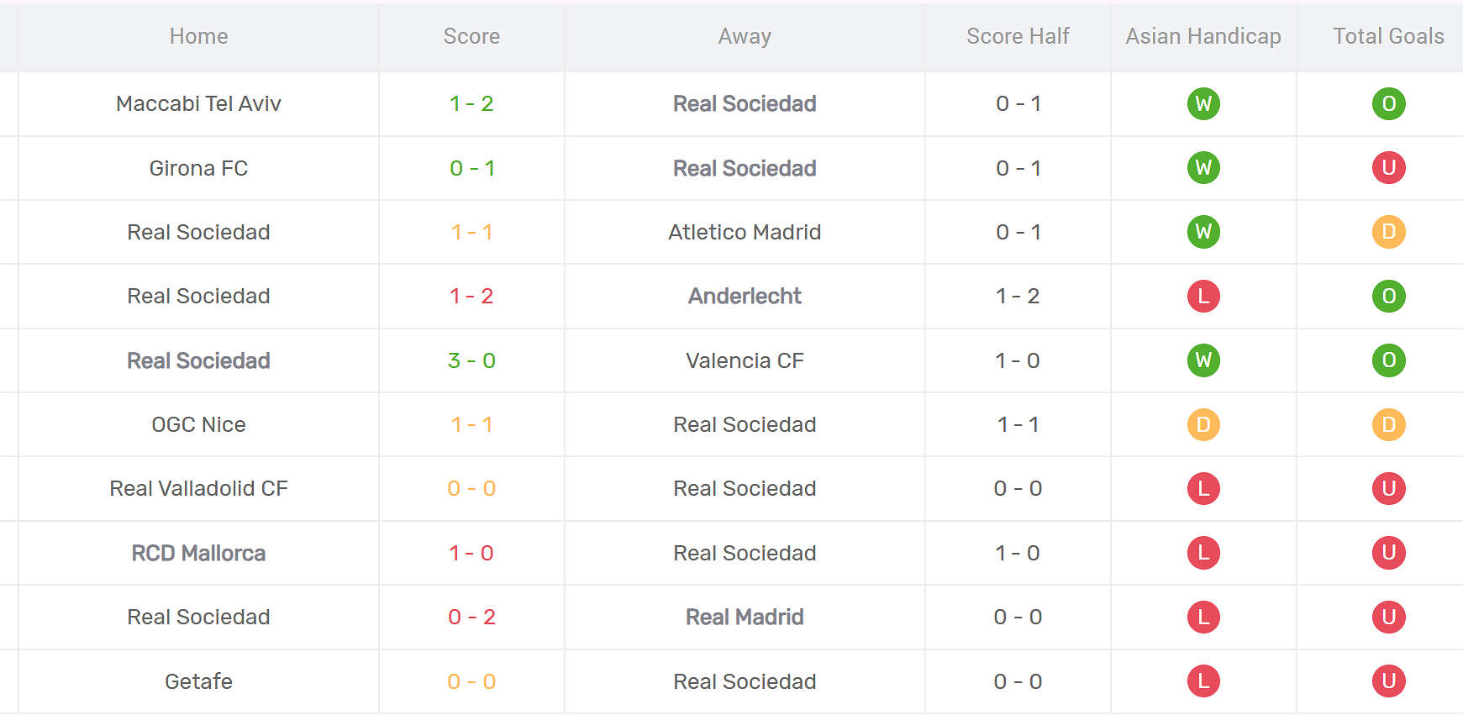Click the Score Half column header
The image size is (1463, 715).
1018,36
